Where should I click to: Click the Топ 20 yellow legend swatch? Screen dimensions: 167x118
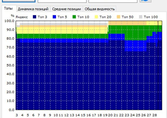tap(96, 17)
